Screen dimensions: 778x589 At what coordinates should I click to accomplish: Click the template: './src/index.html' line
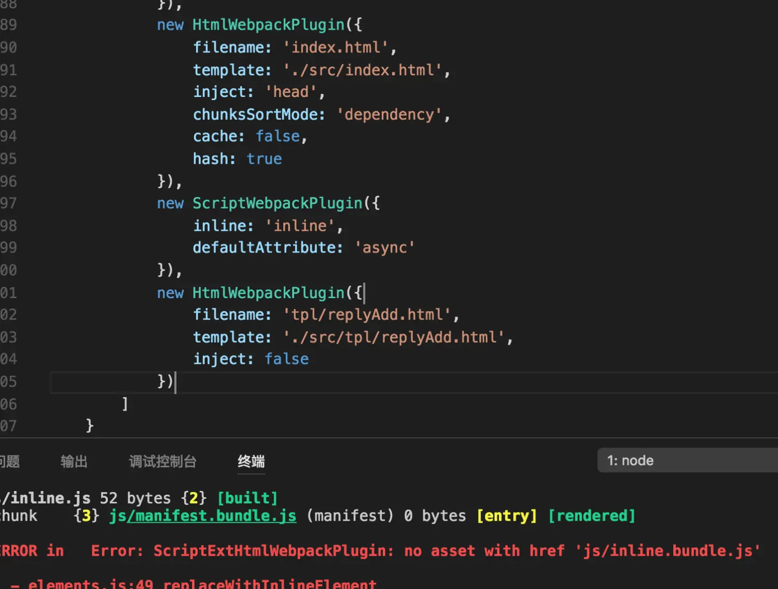click(322, 70)
